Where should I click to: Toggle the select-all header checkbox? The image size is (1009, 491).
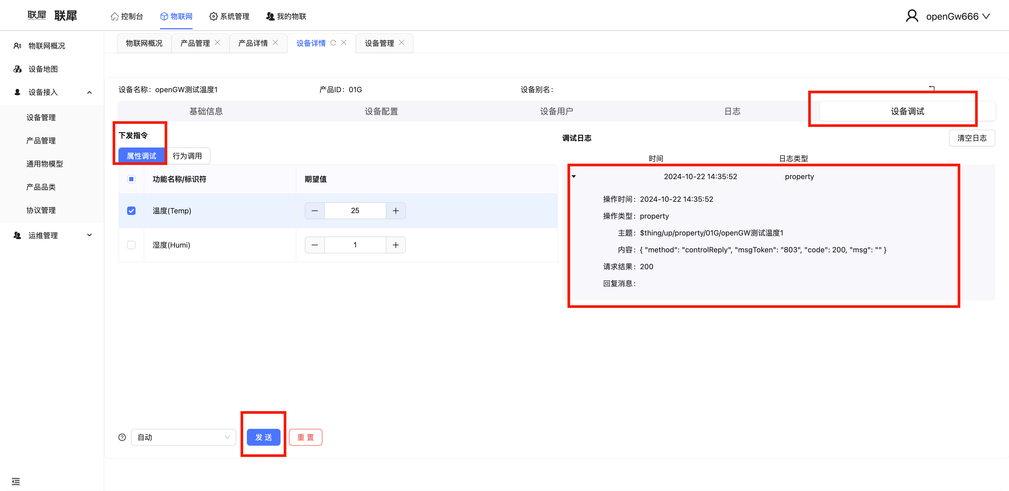(x=131, y=179)
